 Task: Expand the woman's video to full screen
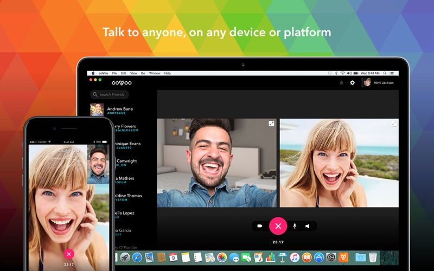(x=394, y=124)
